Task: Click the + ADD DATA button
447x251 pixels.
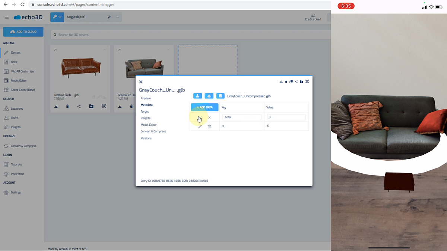Action: (204, 107)
